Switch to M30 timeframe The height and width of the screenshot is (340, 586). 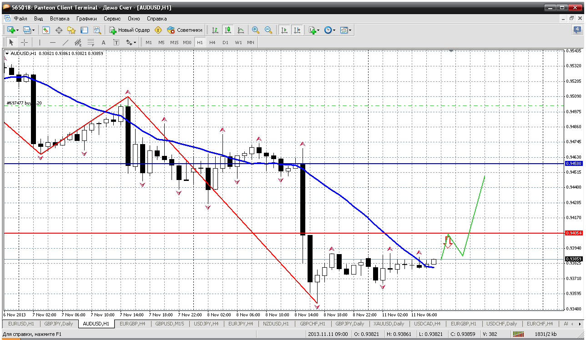[x=187, y=42]
